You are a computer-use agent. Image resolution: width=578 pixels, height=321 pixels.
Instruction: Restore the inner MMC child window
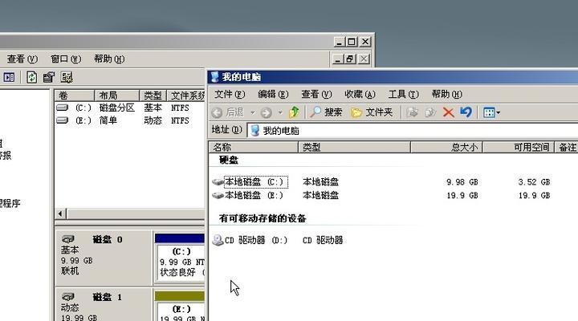tap(350, 59)
